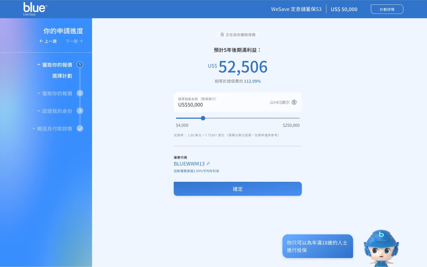
Task: Click the WeSave 定息儲蓄保S3 plan name
Action: pyautogui.click(x=296, y=9)
